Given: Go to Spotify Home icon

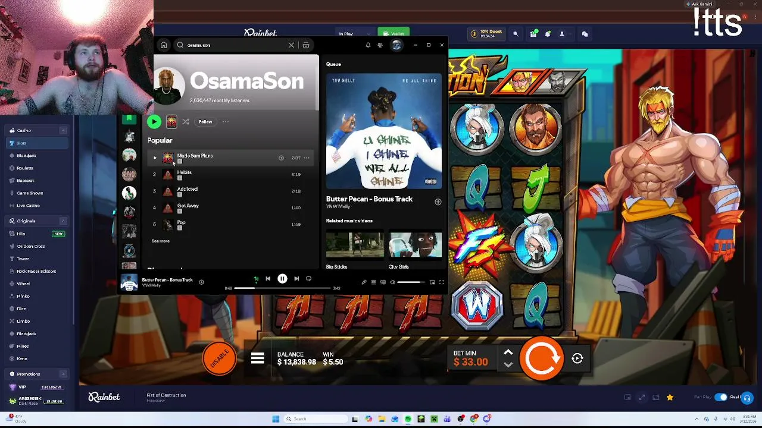Looking at the screenshot, I should pyautogui.click(x=164, y=45).
